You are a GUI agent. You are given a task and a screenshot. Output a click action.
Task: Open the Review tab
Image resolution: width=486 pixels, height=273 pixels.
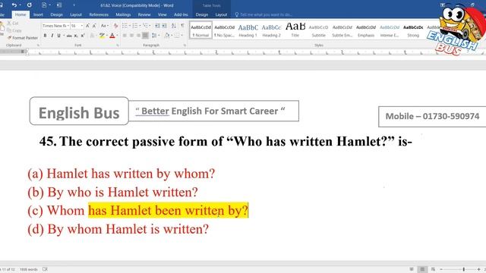click(144, 14)
